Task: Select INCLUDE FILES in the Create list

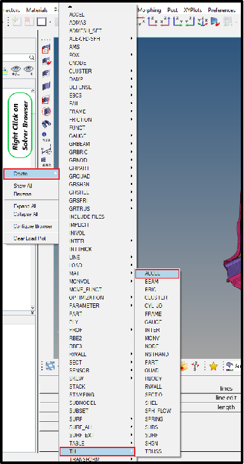Action: (87, 217)
